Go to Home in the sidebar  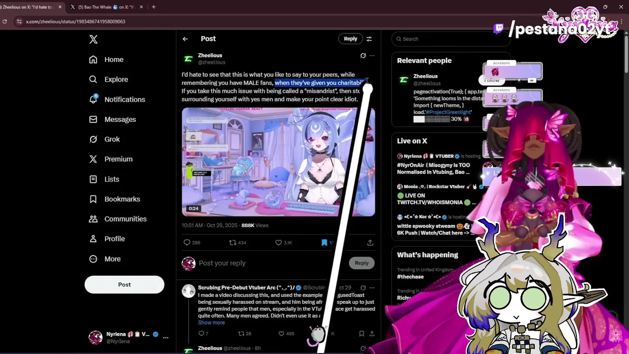coord(106,59)
